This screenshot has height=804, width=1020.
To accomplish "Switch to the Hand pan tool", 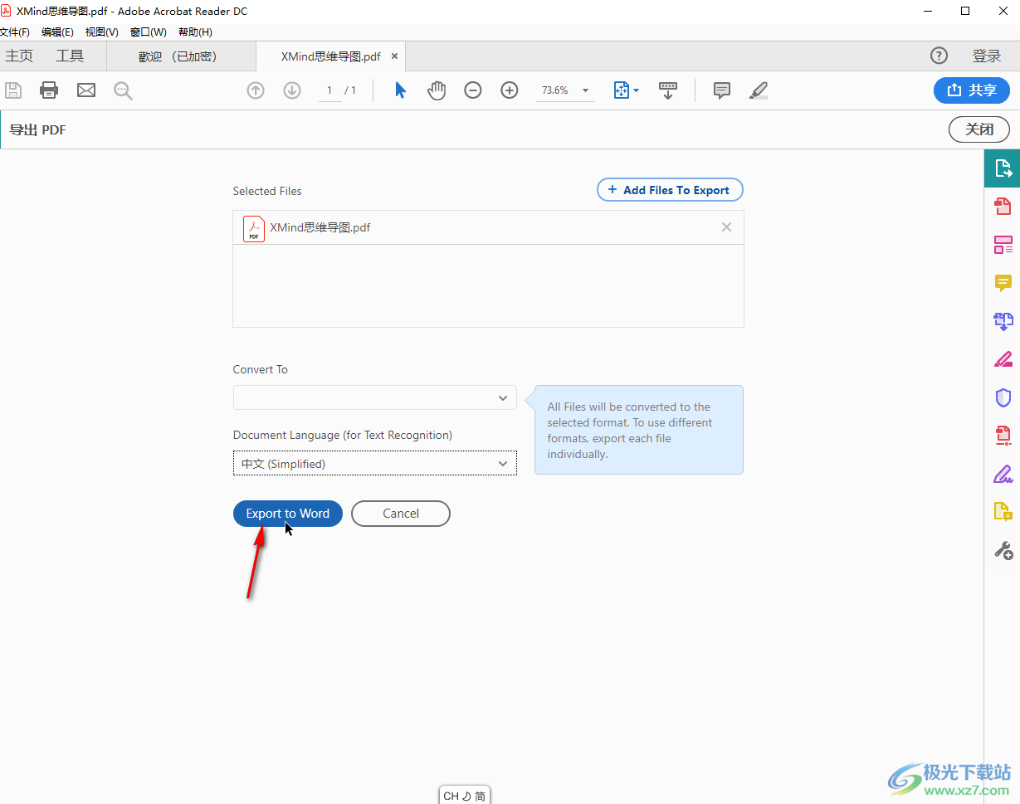I will coord(437,90).
